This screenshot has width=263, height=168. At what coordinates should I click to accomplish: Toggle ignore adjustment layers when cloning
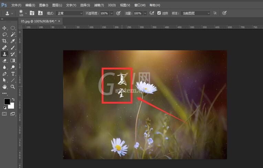(x=215, y=13)
